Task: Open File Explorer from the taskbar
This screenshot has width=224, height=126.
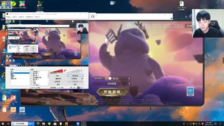Action: point(44,123)
